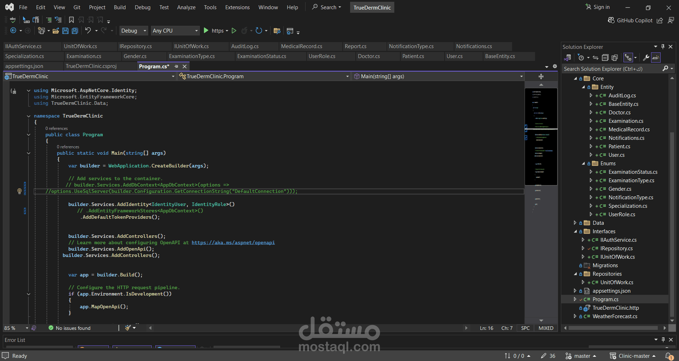Toggle Show All Files in Solution Explorer
The height and width of the screenshot is (361, 679).
tap(615, 58)
